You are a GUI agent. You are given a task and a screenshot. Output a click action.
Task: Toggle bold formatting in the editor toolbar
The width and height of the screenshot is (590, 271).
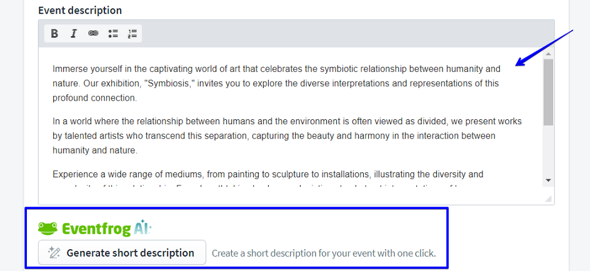(x=54, y=34)
